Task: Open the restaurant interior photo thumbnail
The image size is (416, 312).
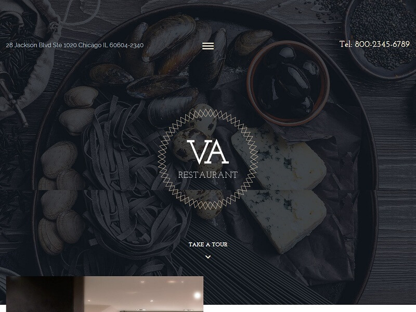Action: [105, 294]
